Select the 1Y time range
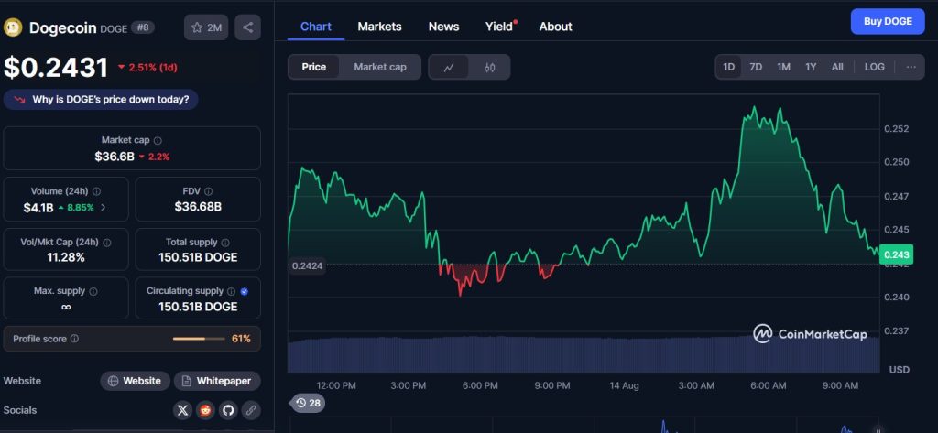938x433 pixels. [811, 67]
